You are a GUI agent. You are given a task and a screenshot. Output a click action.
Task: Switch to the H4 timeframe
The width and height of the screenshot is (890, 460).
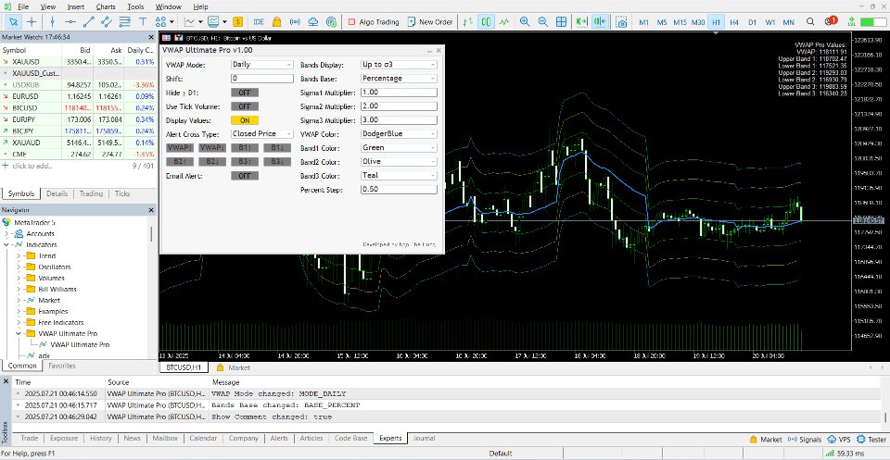pos(734,22)
